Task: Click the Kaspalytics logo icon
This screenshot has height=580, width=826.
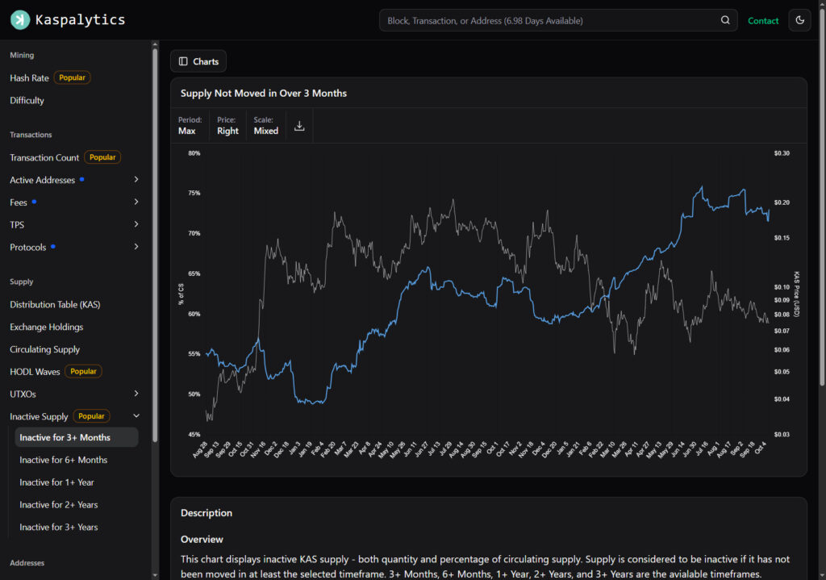Action: pos(20,20)
